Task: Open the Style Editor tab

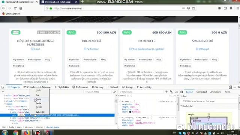Action: [x=62, y=87]
